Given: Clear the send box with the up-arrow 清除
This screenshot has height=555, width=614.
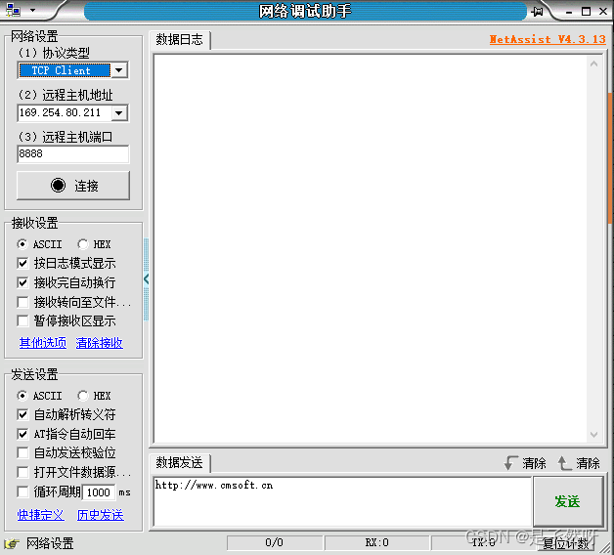Looking at the screenshot, I should point(579,463).
